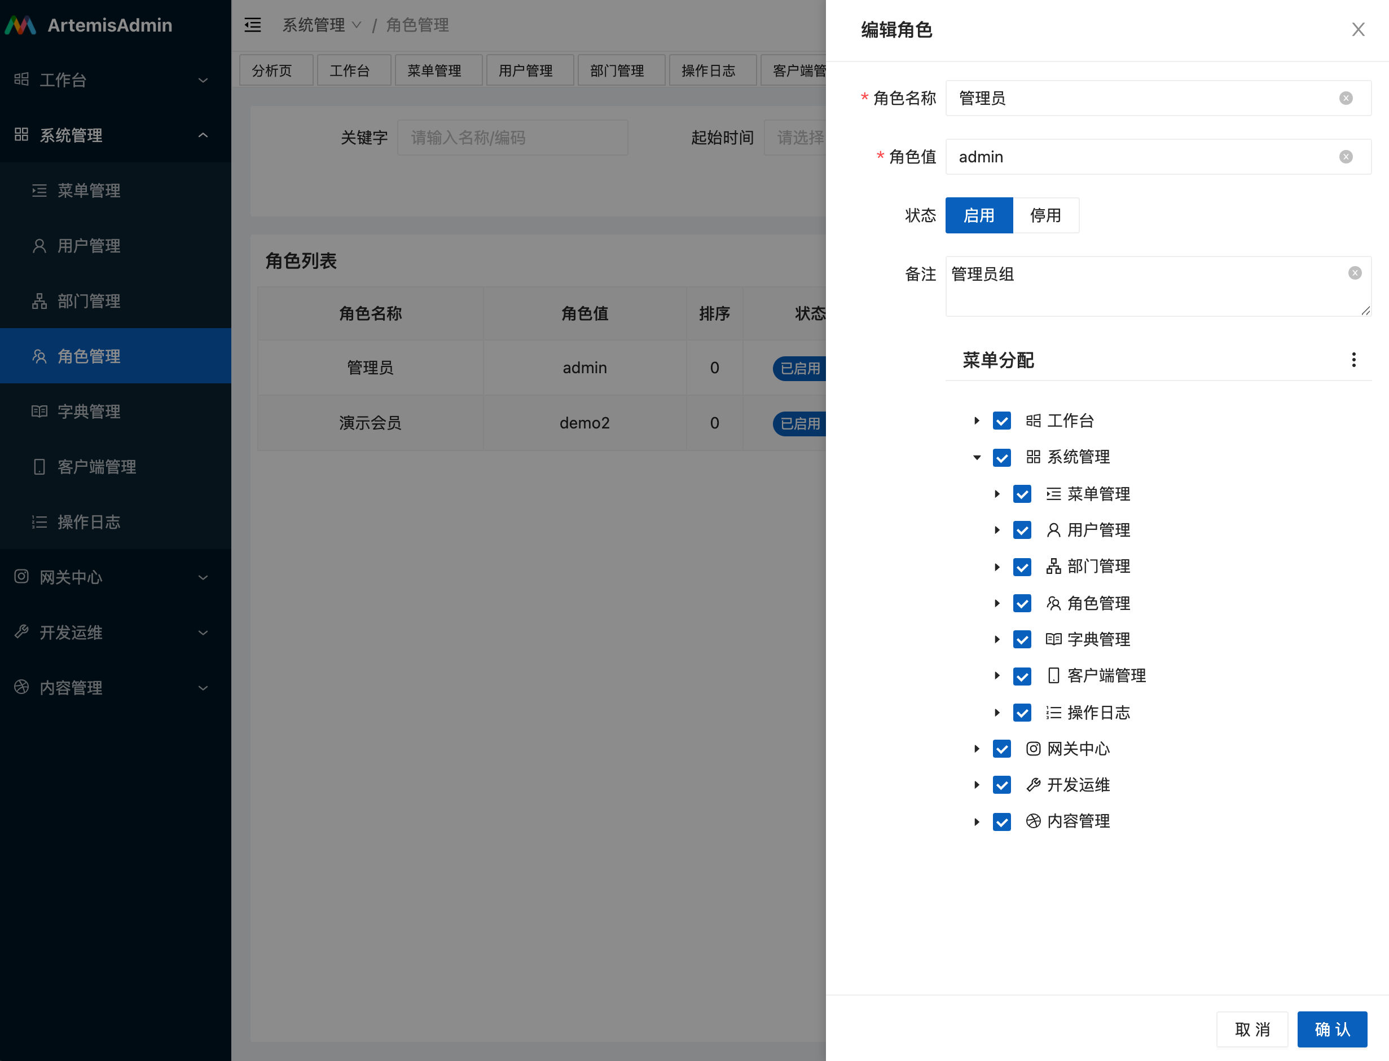
Task: Collapse the 系统管理 tree node arrow
Action: (x=977, y=457)
